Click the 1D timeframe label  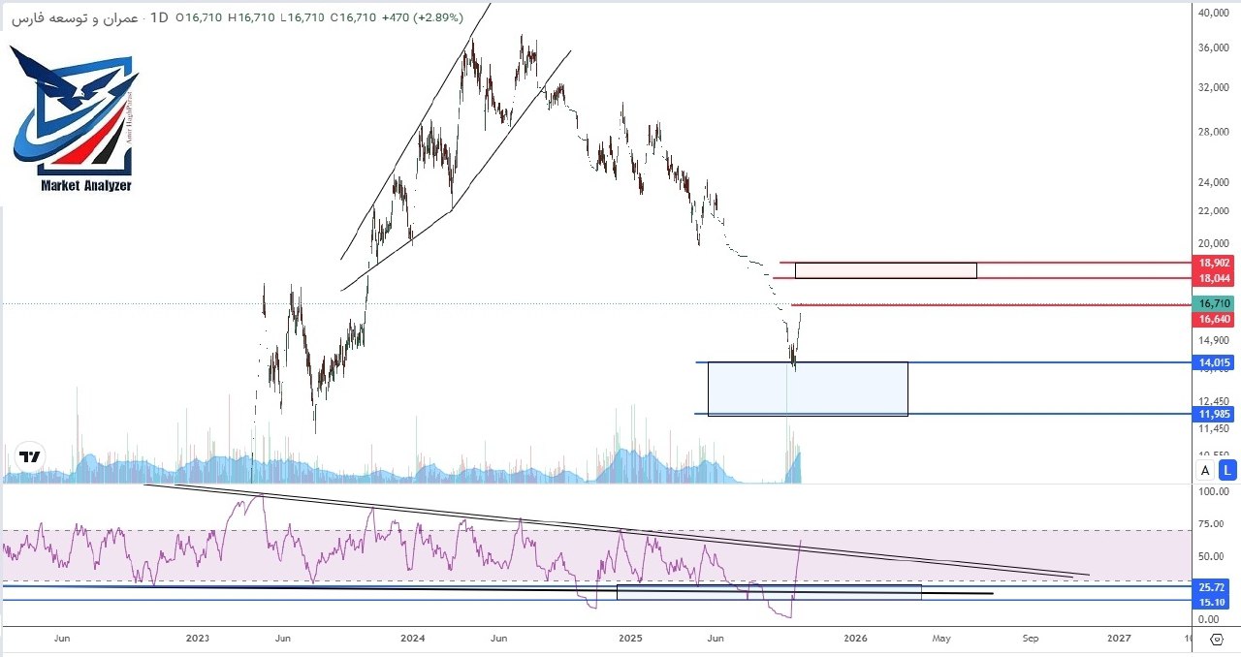[159, 17]
